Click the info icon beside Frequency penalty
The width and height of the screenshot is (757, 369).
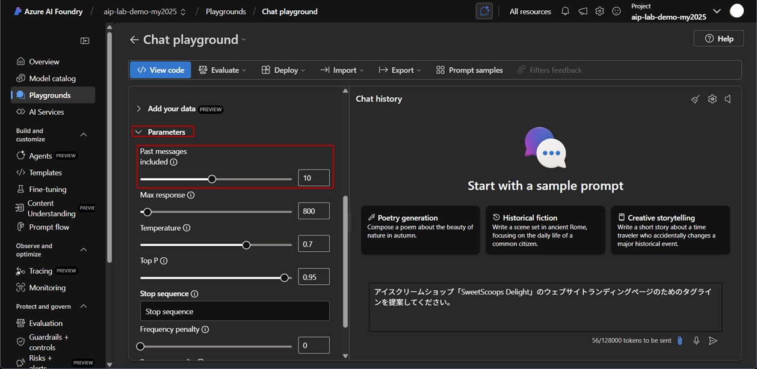[205, 329]
